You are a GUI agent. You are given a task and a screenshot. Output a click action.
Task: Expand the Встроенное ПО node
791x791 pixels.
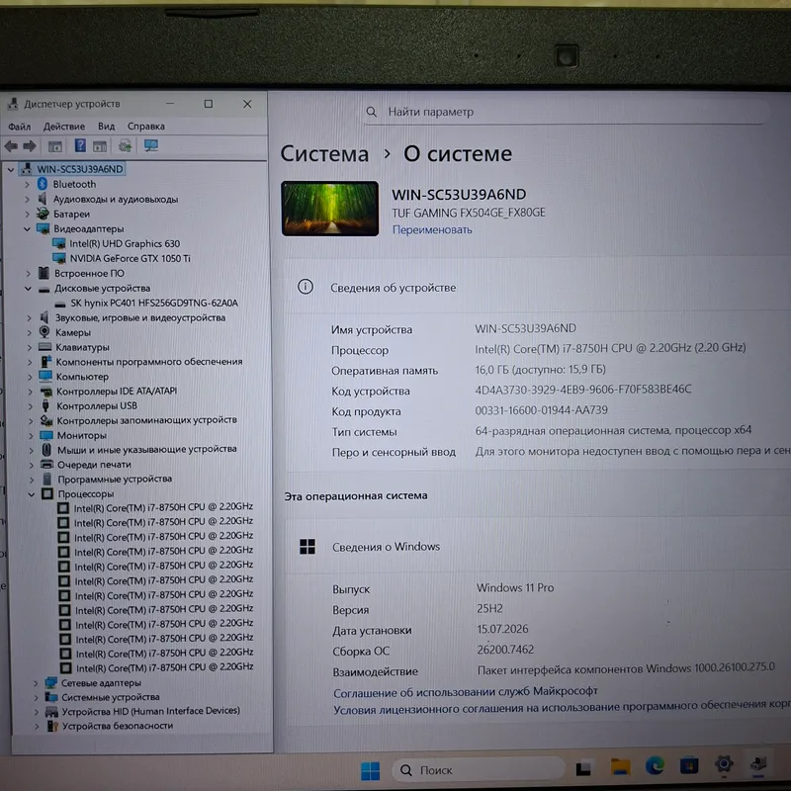point(29,274)
